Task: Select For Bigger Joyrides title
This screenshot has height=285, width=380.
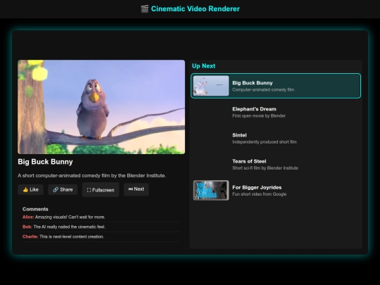Action: [x=257, y=187]
